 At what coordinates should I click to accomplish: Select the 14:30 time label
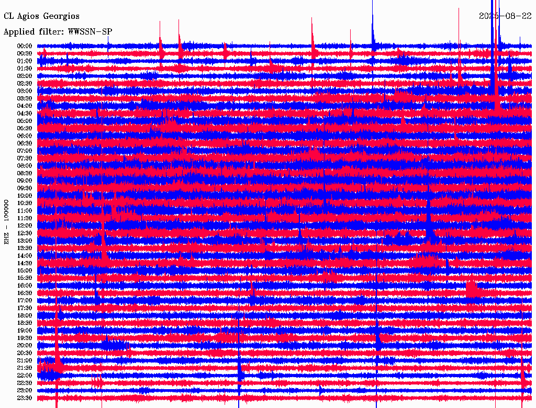click(25, 263)
